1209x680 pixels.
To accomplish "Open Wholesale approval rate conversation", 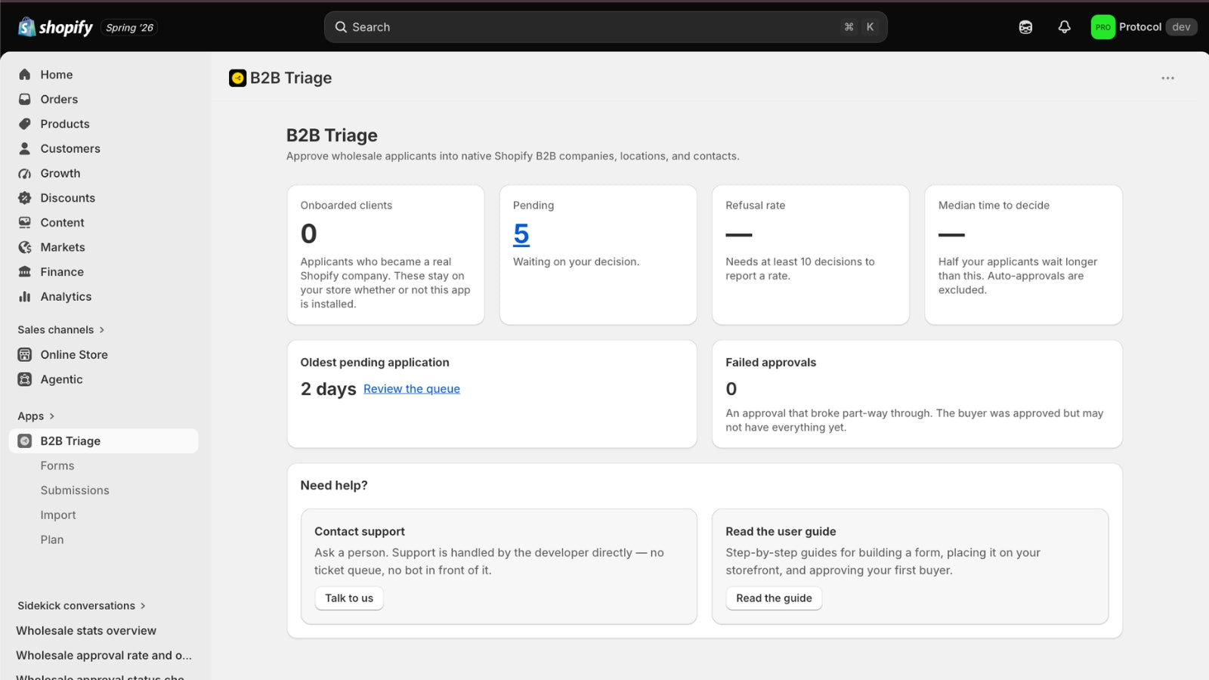I will tap(104, 656).
